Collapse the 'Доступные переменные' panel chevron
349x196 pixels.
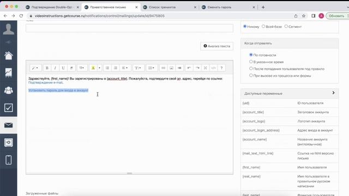click(x=333, y=93)
